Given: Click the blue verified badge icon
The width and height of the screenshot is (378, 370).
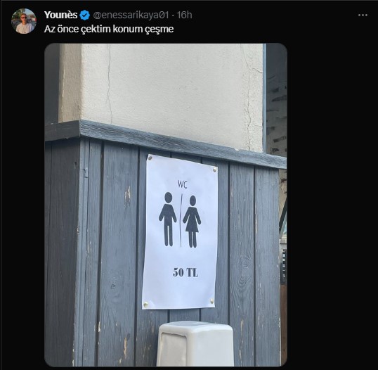Looking at the screenshot, I should point(84,15).
